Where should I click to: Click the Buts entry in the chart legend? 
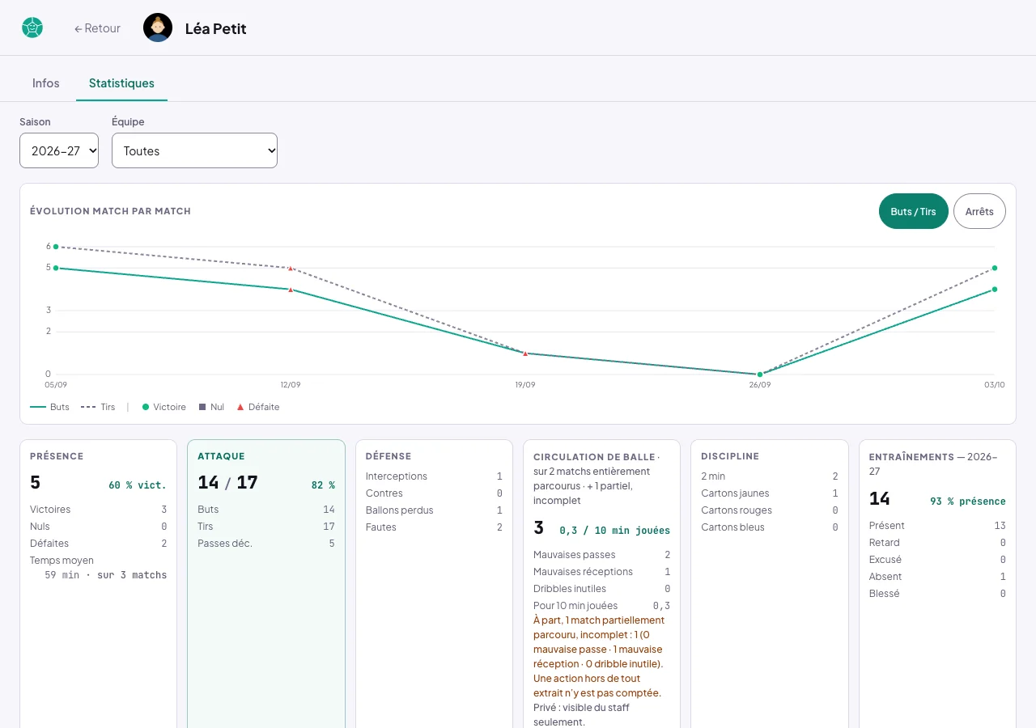(x=49, y=407)
